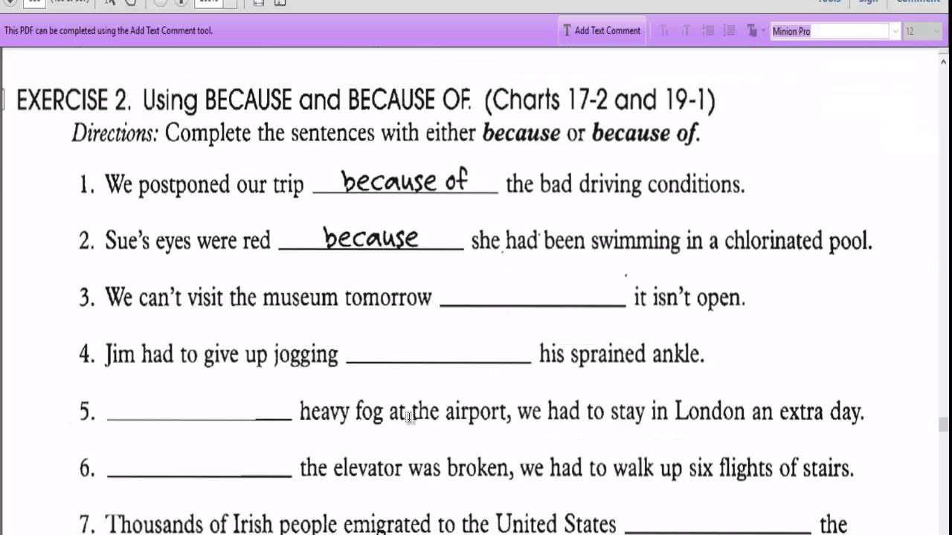The width and height of the screenshot is (952, 535).
Task: Click 'we had to stay in London' text
Action: tap(631, 411)
